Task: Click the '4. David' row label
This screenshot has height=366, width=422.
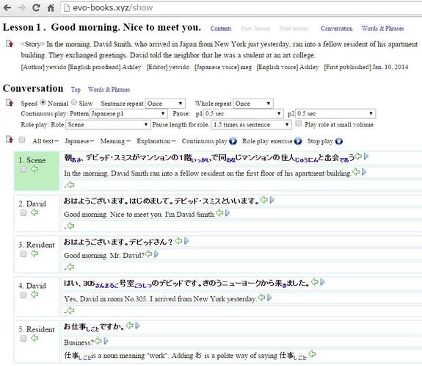Action: tap(32, 286)
